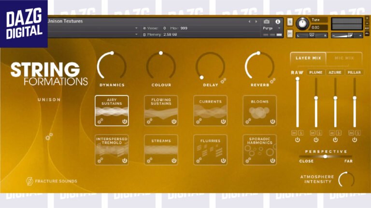This screenshot has height=208, width=371.
Task: Expand the Unison Textures instrument dropdown arrow
Action: pos(136,28)
